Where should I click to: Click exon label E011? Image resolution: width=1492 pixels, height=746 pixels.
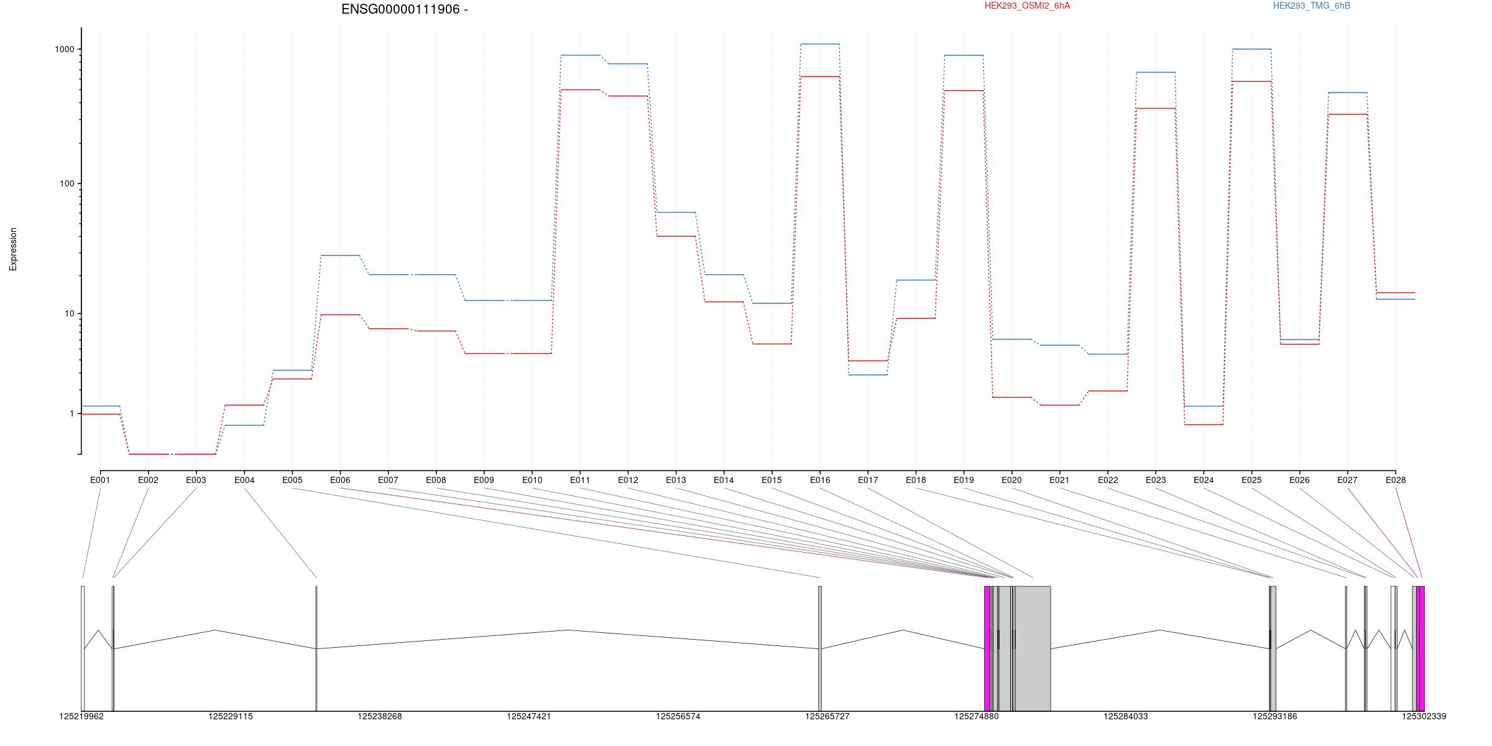tap(580, 480)
